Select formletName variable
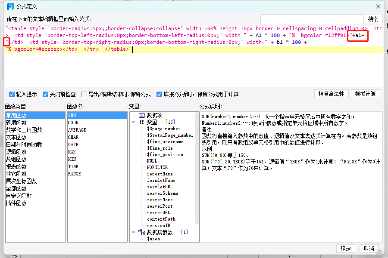This screenshot has height=258, width=388. point(161,180)
